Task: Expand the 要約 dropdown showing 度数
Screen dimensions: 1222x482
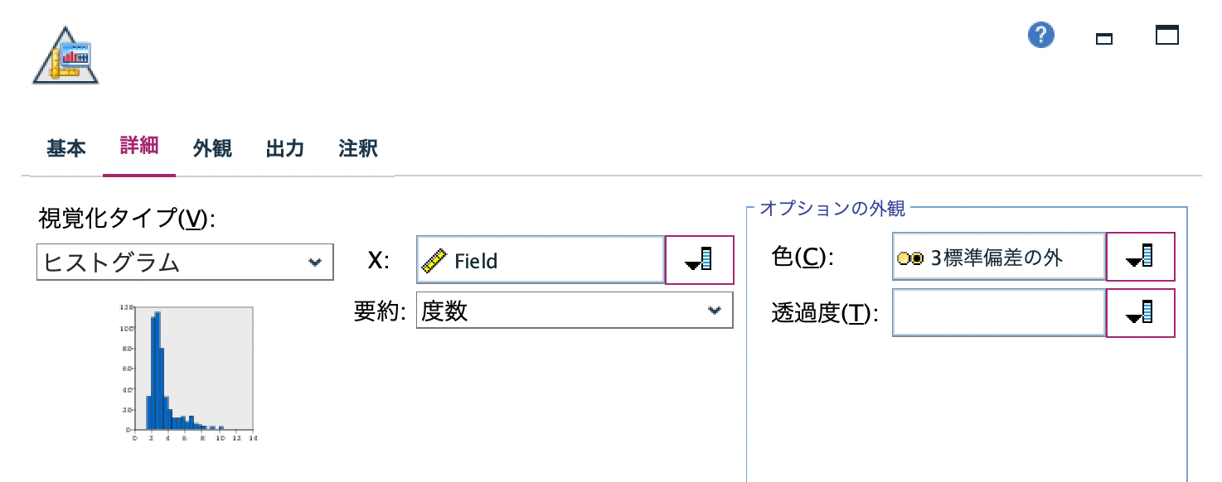Action: coord(572,310)
